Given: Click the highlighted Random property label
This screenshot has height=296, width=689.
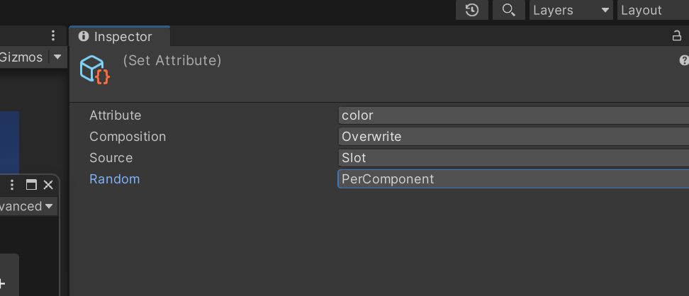Looking at the screenshot, I should (114, 179).
